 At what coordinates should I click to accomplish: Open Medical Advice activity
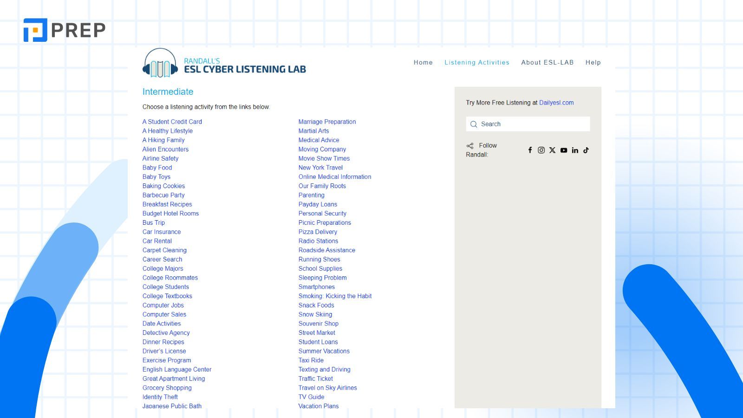coord(319,140)
